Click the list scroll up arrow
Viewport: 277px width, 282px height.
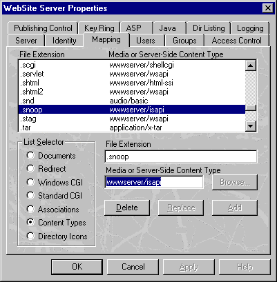point(251,66)
